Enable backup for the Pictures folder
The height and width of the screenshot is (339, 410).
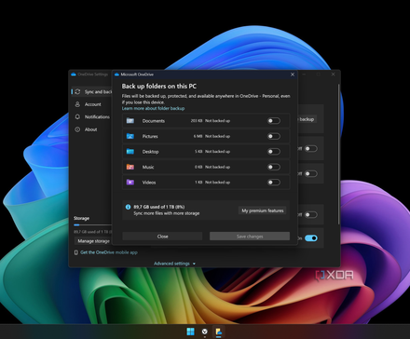pos(274,136)
